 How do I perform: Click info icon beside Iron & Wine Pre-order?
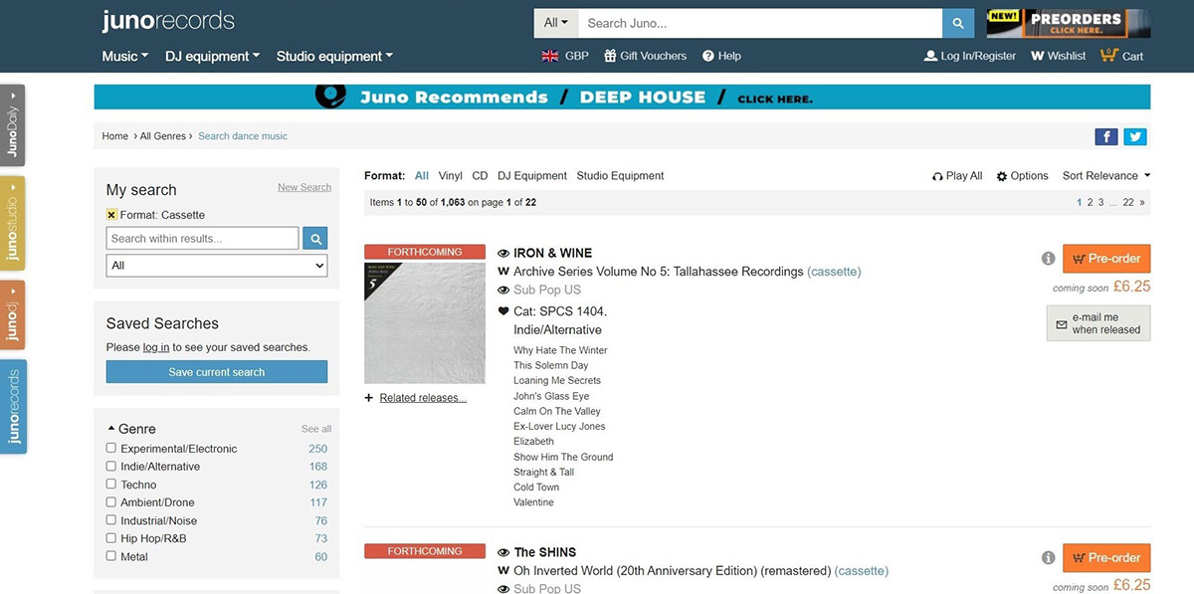point(1048,259)
